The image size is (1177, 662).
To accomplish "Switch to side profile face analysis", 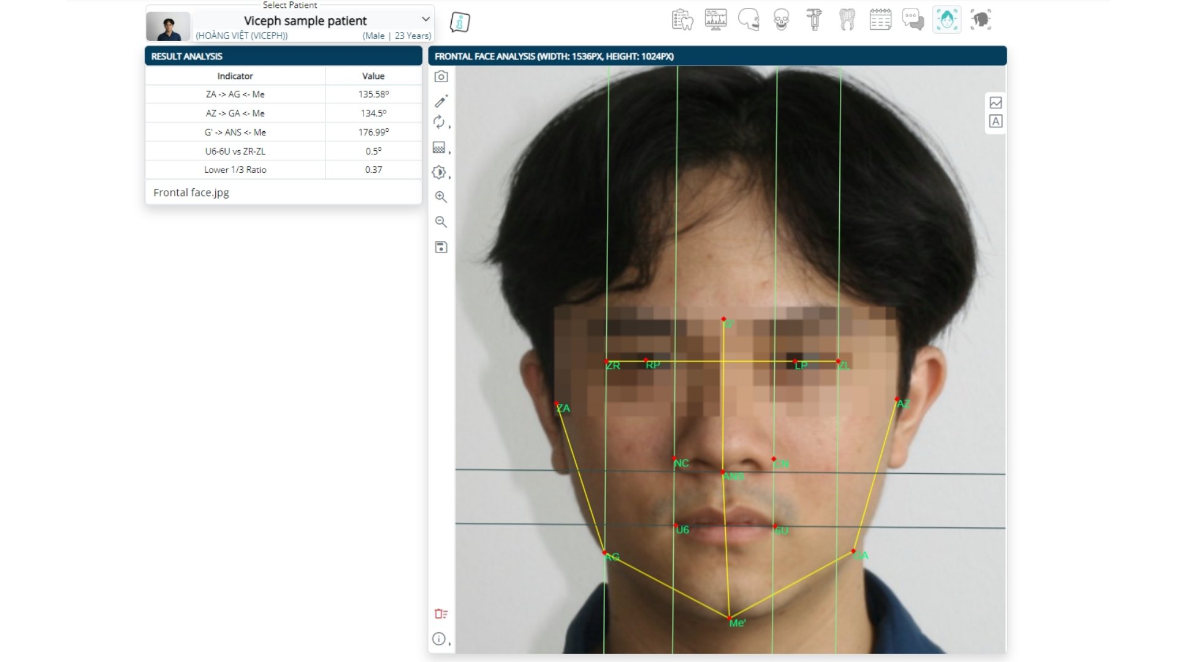I will tap(980, 20).
